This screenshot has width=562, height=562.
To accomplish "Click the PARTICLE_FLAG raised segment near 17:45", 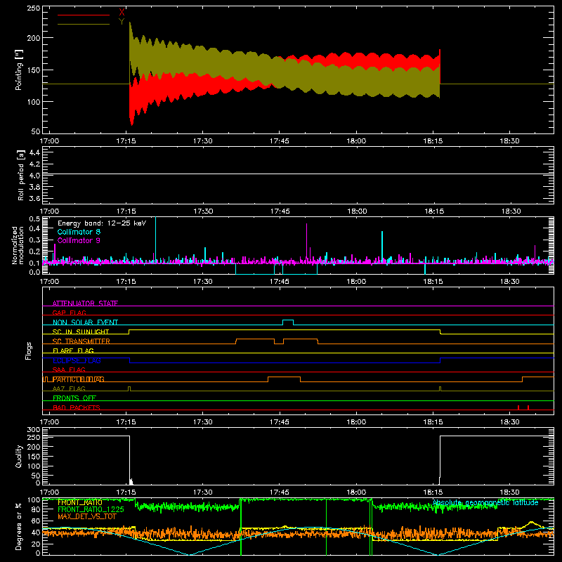I will tap(285, 377).
